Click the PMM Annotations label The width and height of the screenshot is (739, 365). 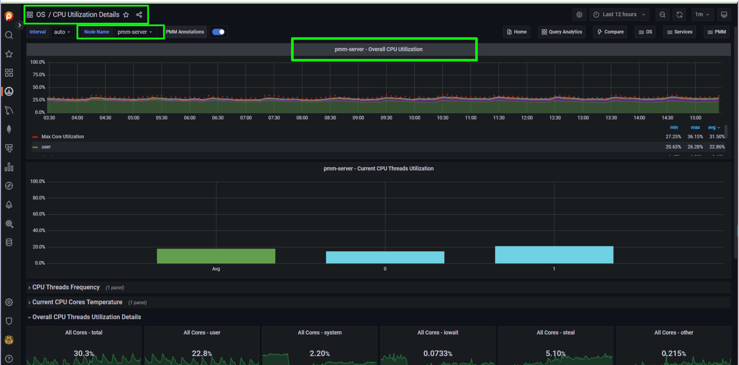pyautogui.click(x=185, y=32)
